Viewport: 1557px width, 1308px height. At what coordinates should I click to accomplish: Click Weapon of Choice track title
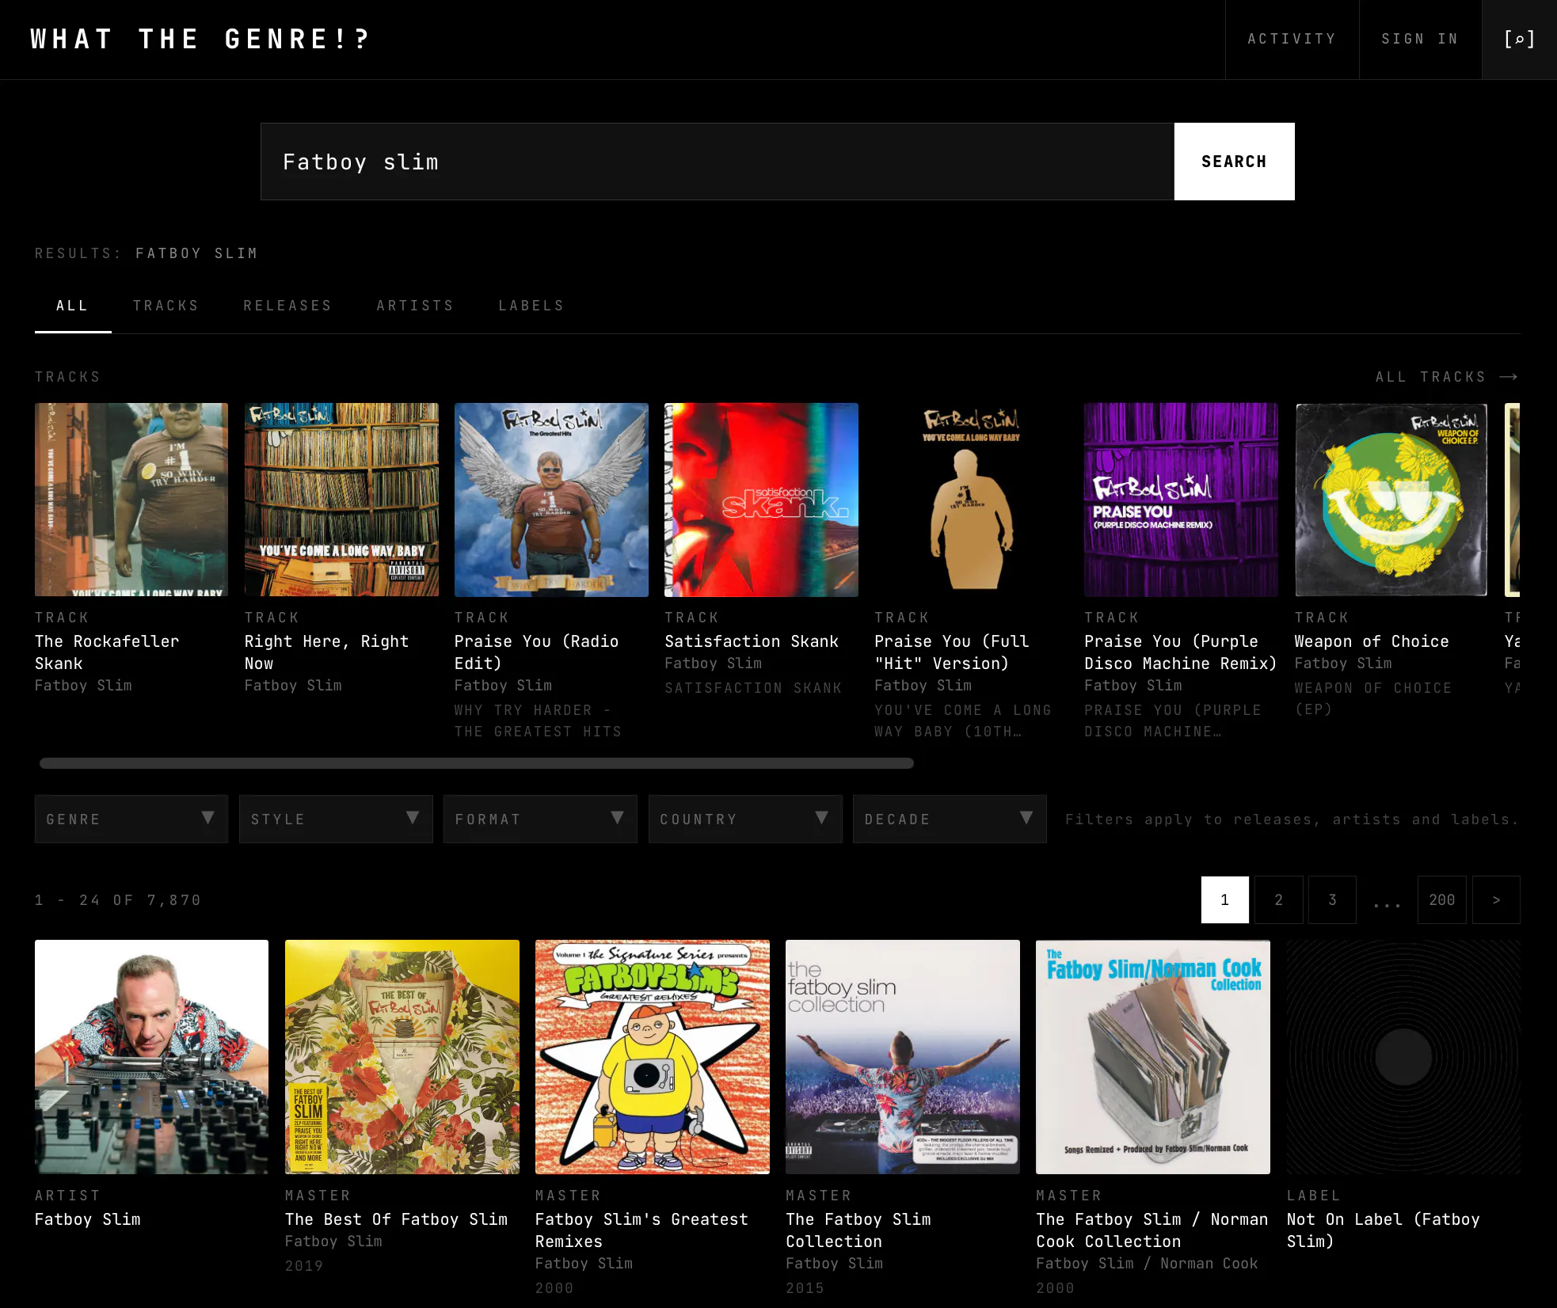pyautogui.click(x=1372, y=641)
